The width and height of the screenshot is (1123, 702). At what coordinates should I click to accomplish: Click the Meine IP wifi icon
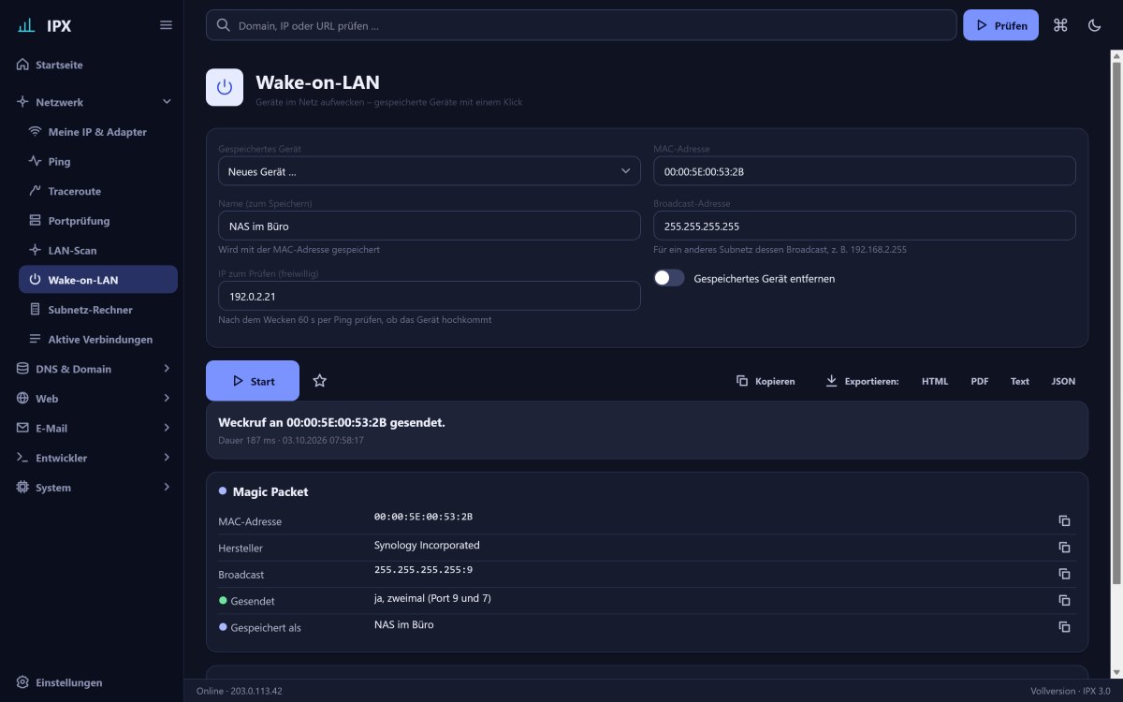pos(36,132)
